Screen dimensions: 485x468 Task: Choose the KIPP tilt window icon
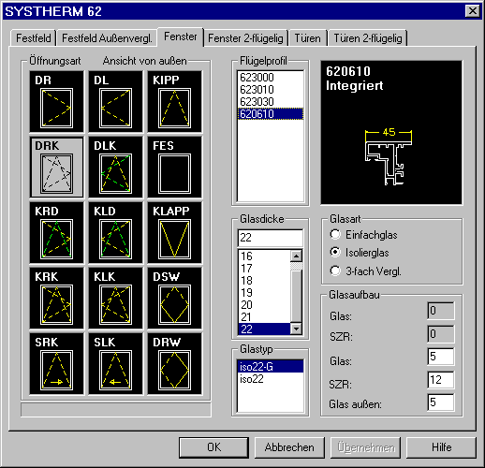174,102
